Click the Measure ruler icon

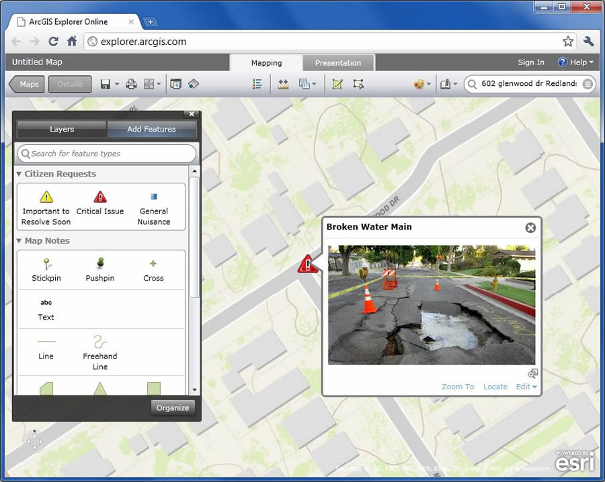click(283, 84)
